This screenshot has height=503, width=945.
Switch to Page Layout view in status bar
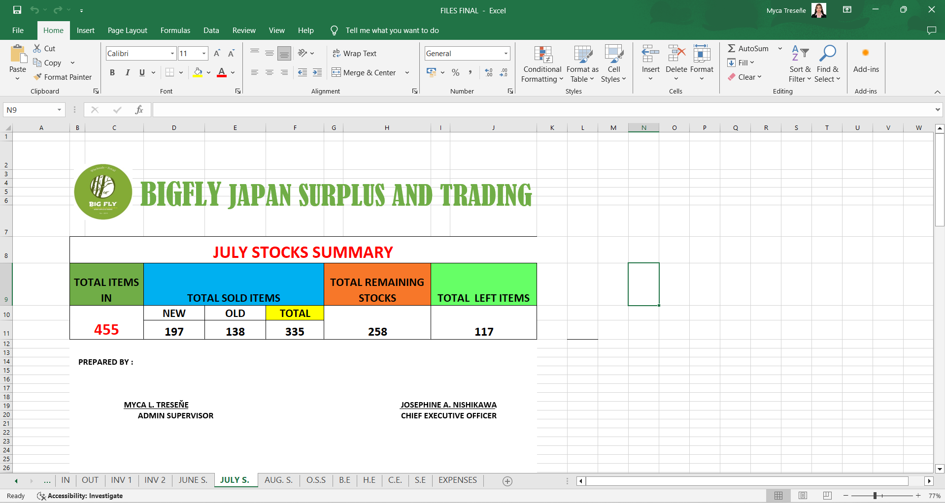pos(803,496)
